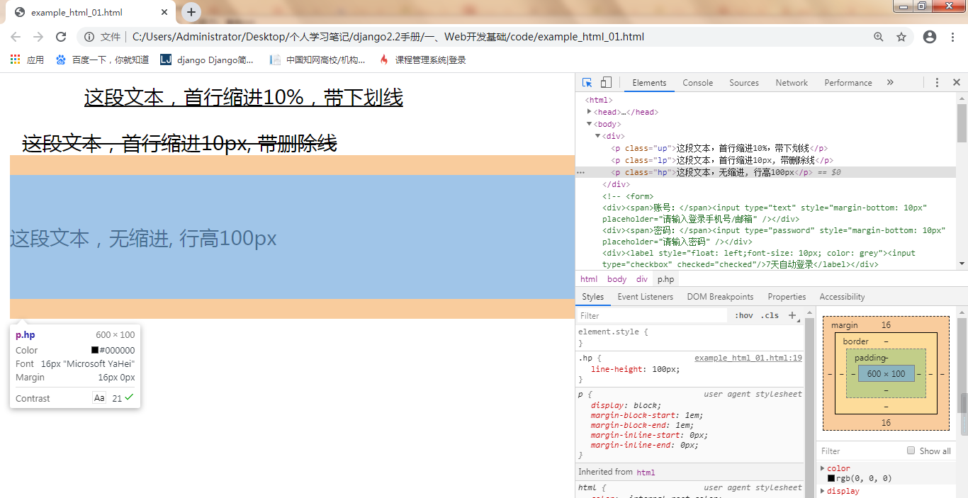Open the Chrome profile avatar
Image resolution: width=968 pixels, height=498 pixels.
point(930,37)
